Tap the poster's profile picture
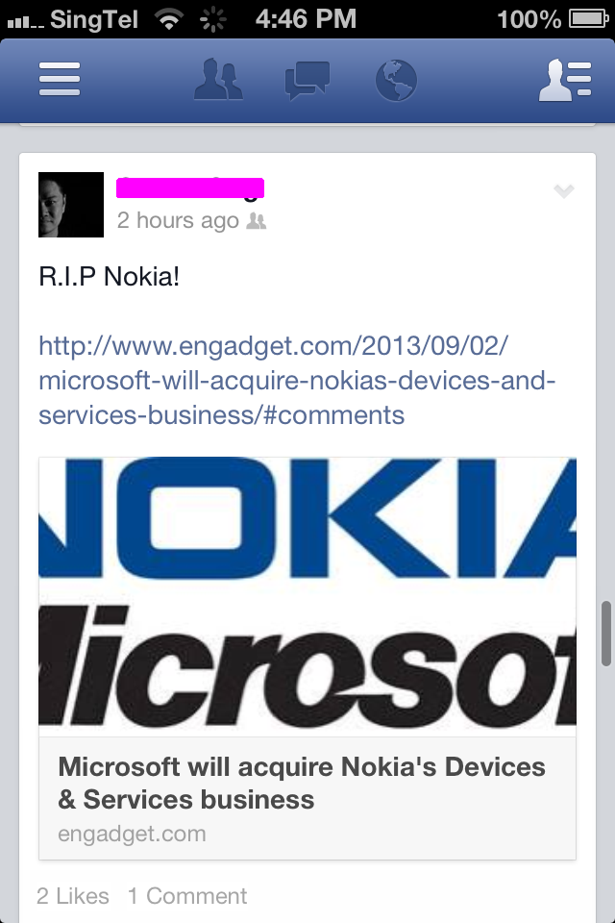Screen dimensions: 615x923 pos(71,205)
